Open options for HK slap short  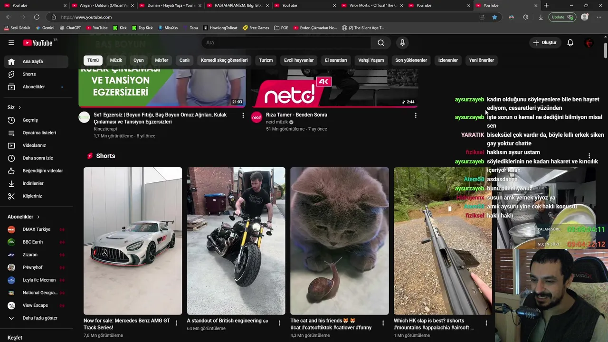click(486, 323)
